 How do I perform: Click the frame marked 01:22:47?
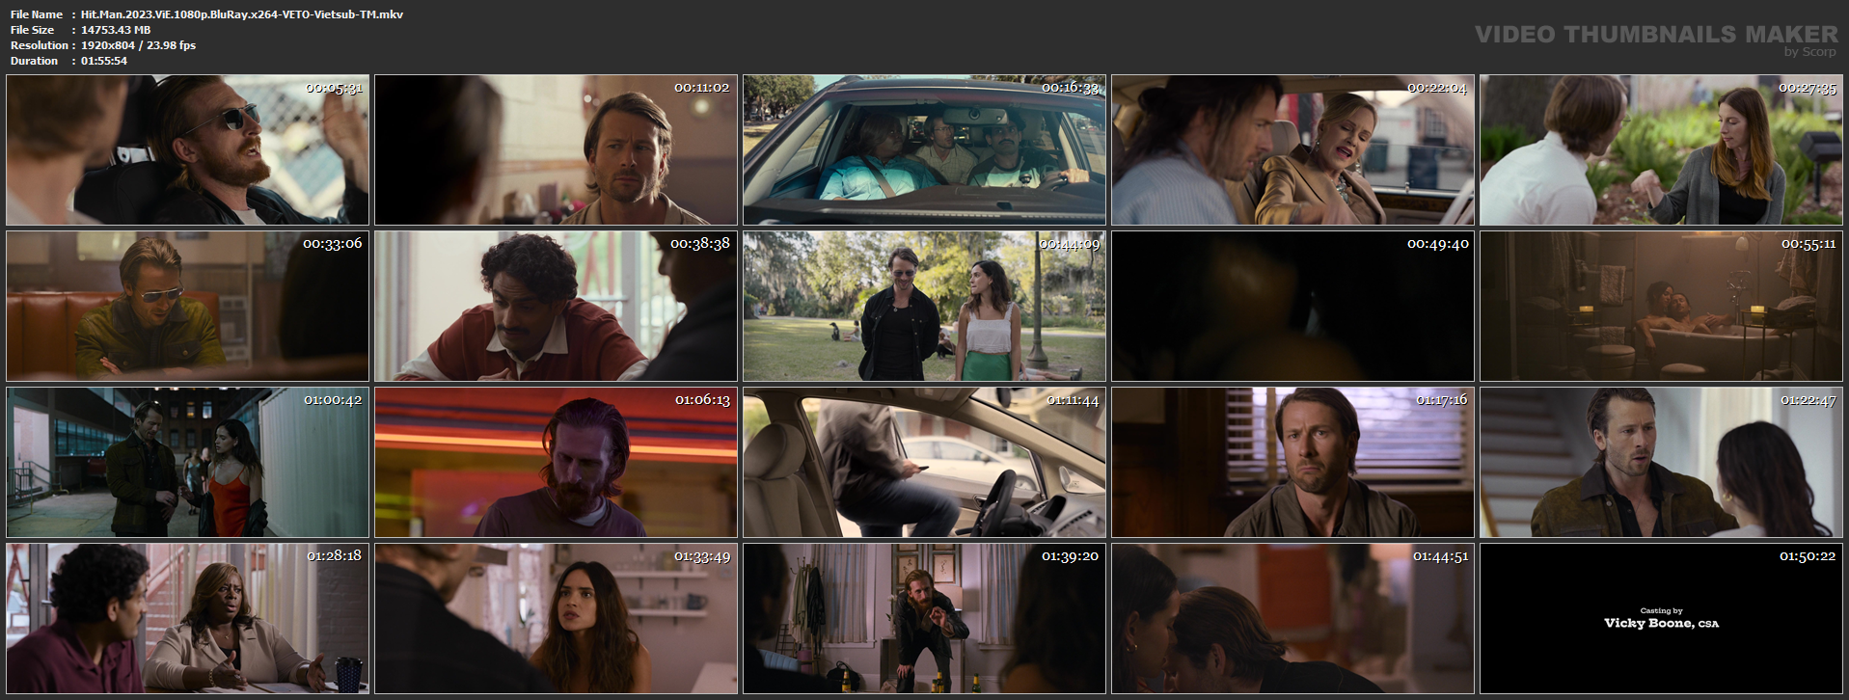(1661, 463)
